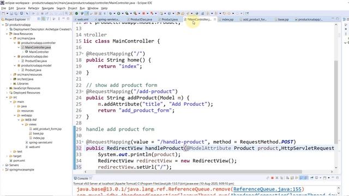Click the red Stop server toolbar icon

[x=143, y=13]
